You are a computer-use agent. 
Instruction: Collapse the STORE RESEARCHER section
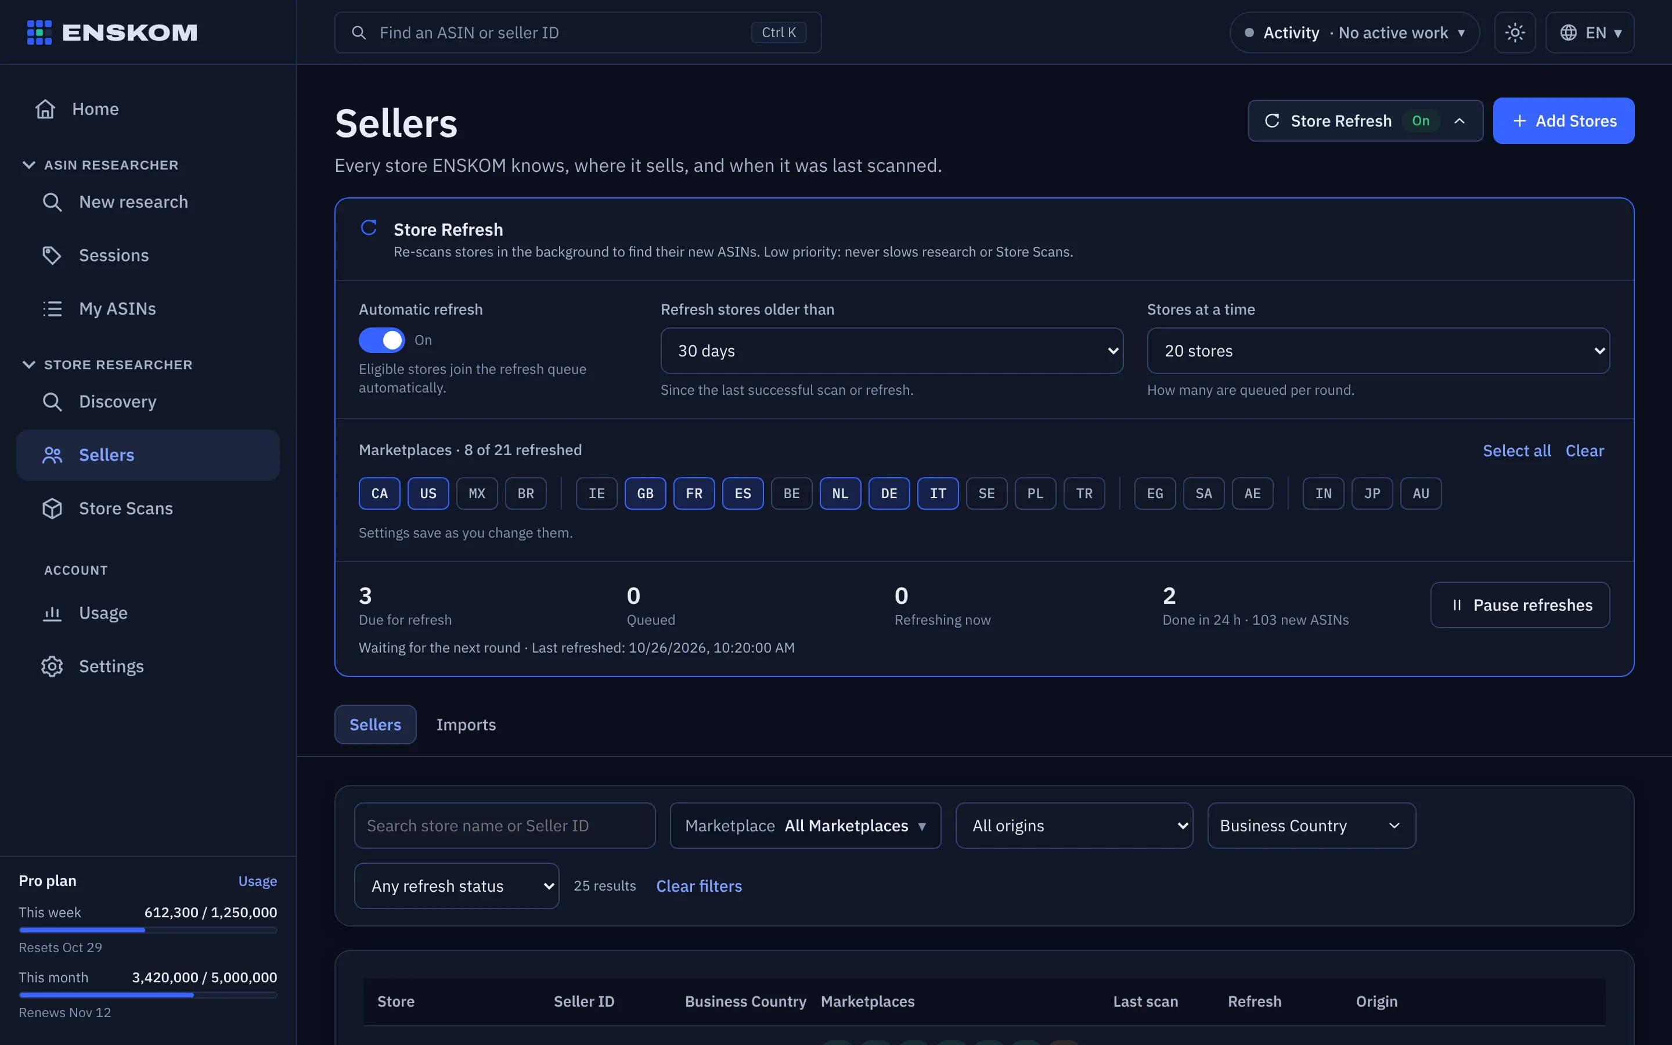click(x=108, y=365)
